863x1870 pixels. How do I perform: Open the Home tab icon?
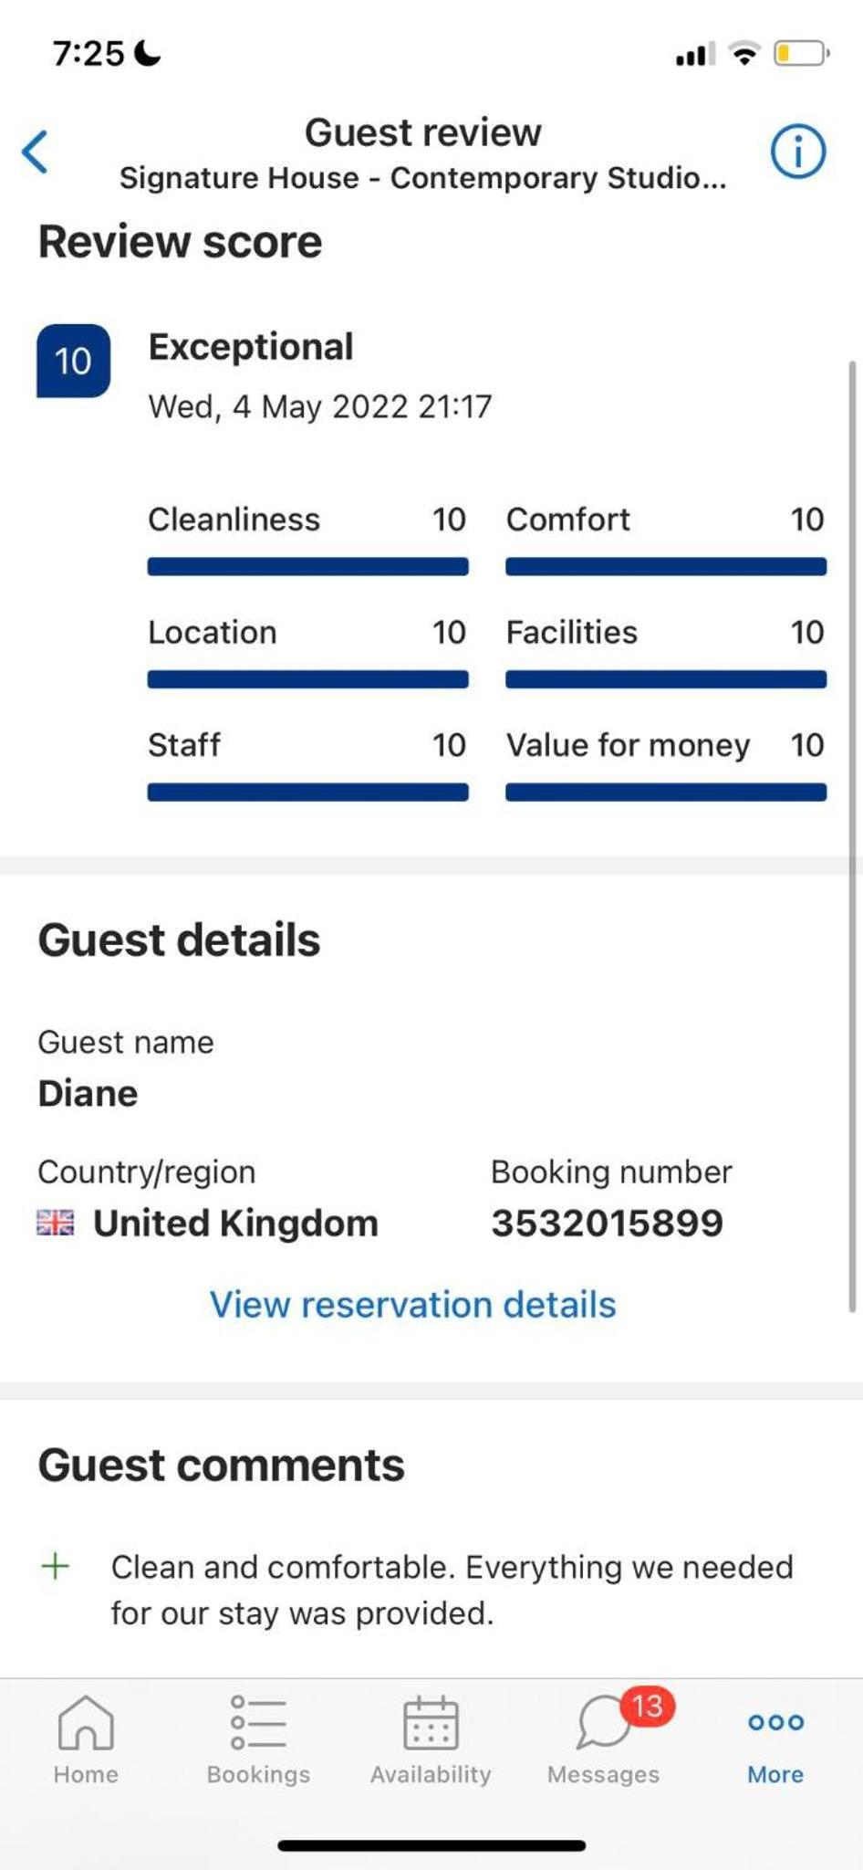click(86, 1722)
